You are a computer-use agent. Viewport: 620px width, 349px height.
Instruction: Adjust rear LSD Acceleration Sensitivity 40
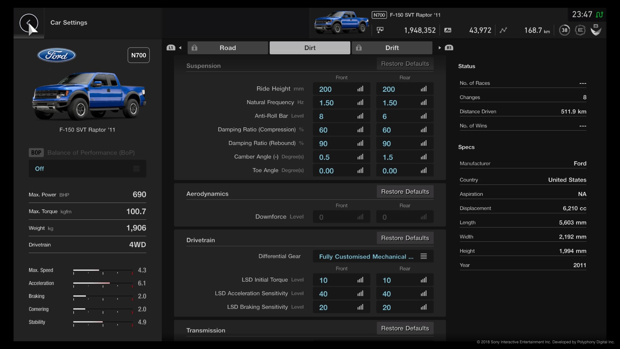click(x=405, y=294)
